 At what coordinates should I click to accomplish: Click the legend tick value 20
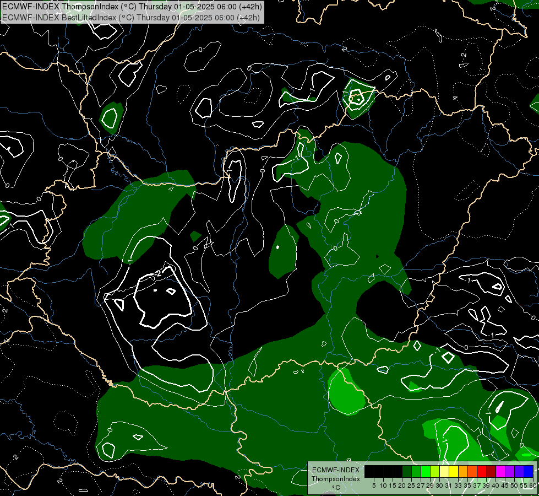pos(402,486)
